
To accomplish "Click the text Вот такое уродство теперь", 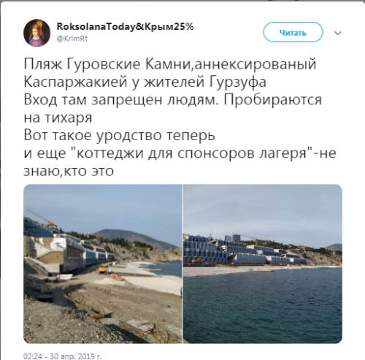I will tap(119, 135).
